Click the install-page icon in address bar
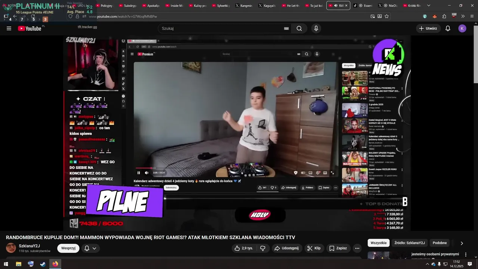 click(380, 16)
